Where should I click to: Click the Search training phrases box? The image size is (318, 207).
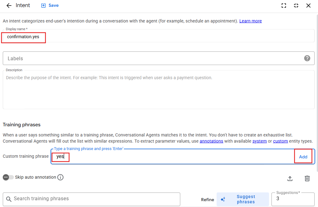[x=92, y=199]
